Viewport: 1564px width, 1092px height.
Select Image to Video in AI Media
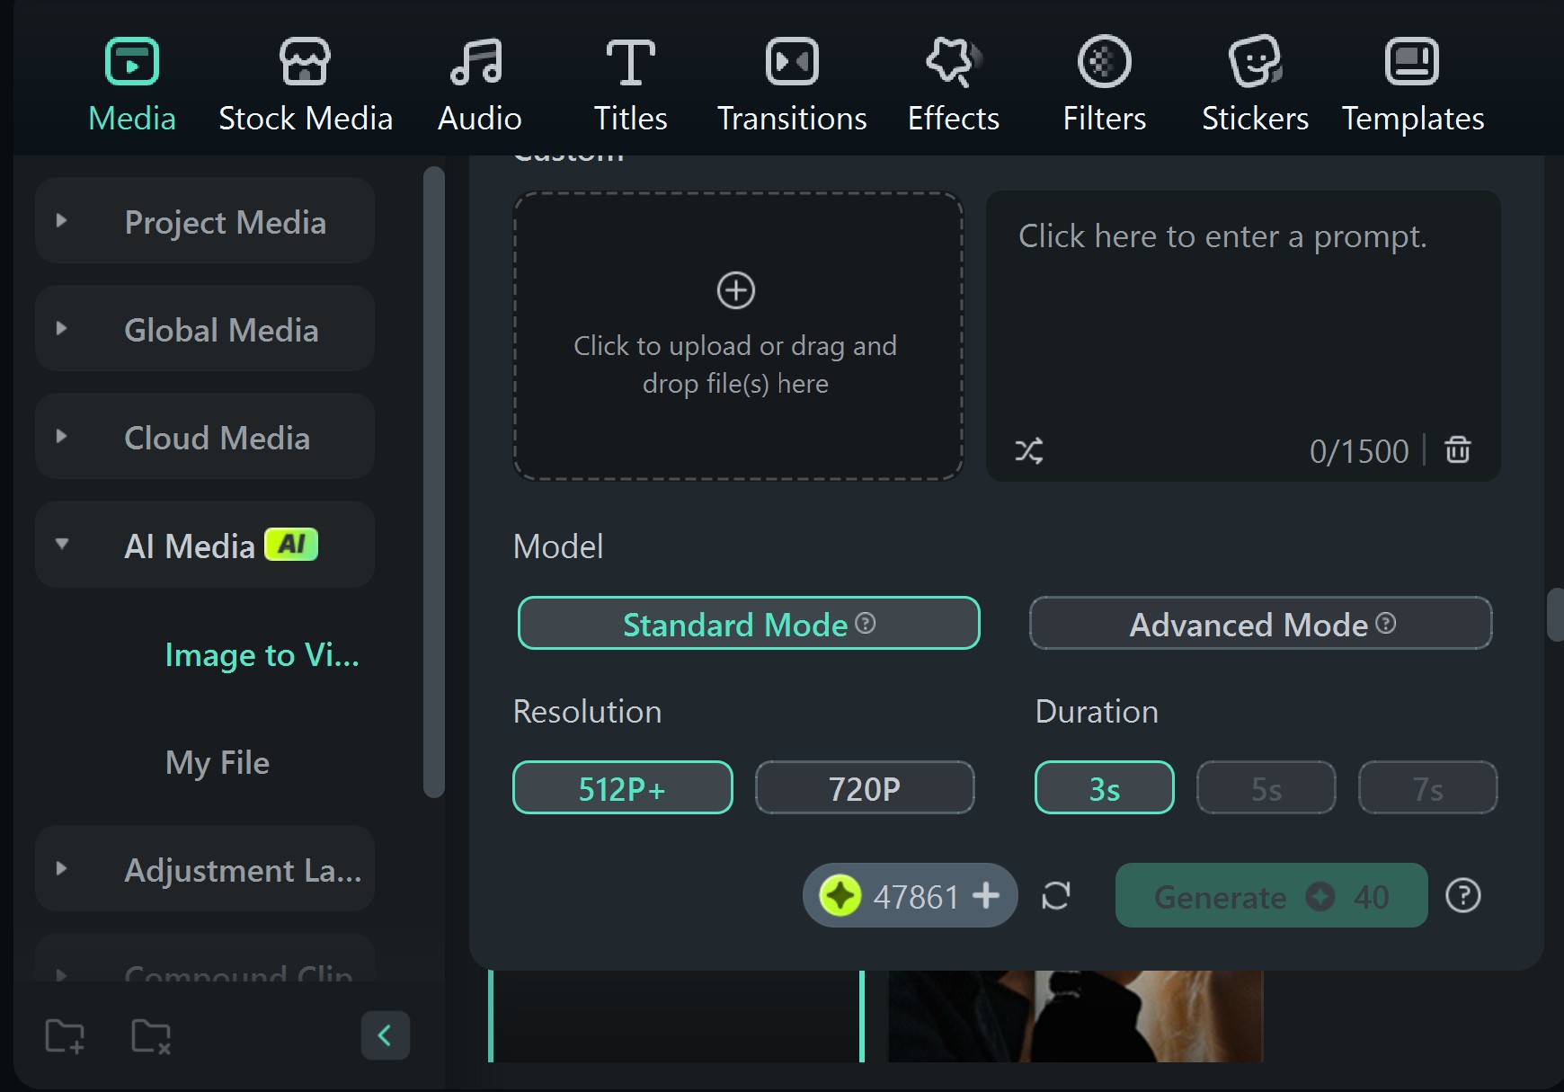262,655
